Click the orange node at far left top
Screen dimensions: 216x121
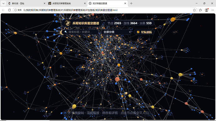[15, 33]
